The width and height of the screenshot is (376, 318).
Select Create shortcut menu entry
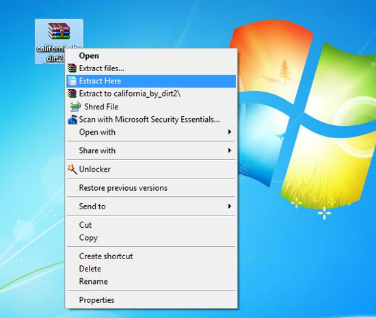pos(151,256)
